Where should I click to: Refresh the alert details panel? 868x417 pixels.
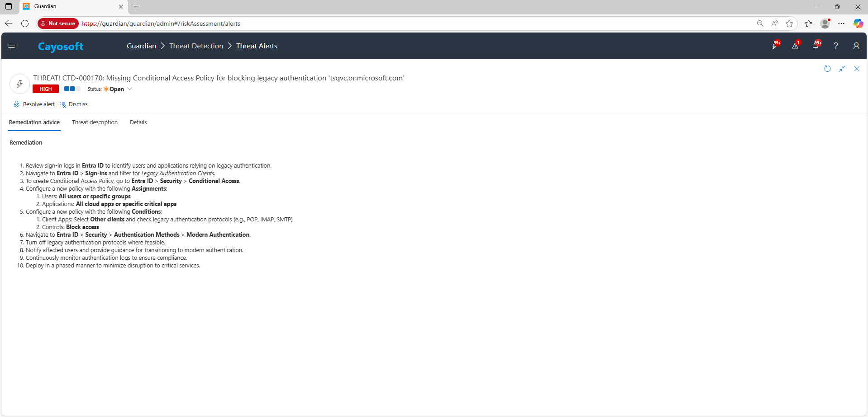(x=827, y=69)
